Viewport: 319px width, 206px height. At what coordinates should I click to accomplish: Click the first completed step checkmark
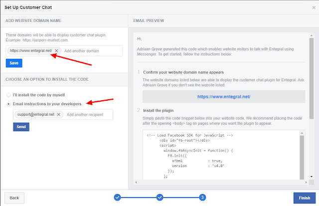pos(117,197)
